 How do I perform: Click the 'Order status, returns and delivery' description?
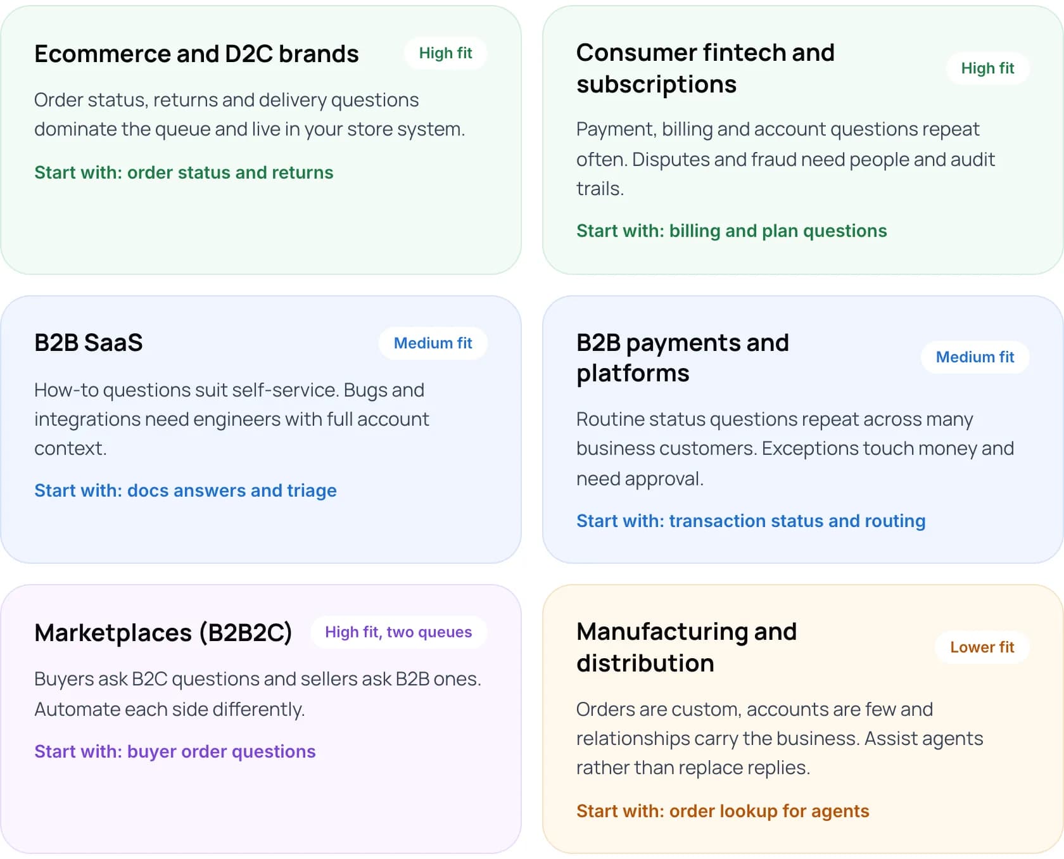[x=250, y=115]
